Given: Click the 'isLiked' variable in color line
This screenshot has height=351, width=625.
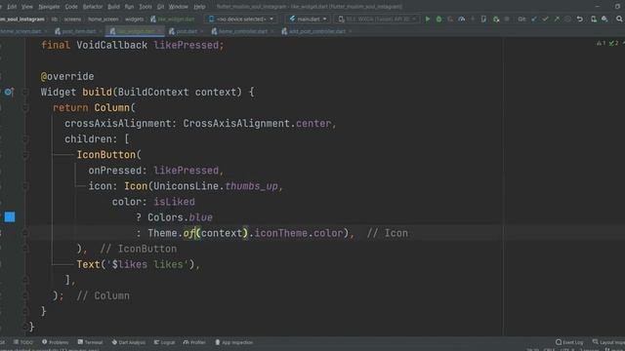Looking at the screenshot, I should click(x=174, y=202).
